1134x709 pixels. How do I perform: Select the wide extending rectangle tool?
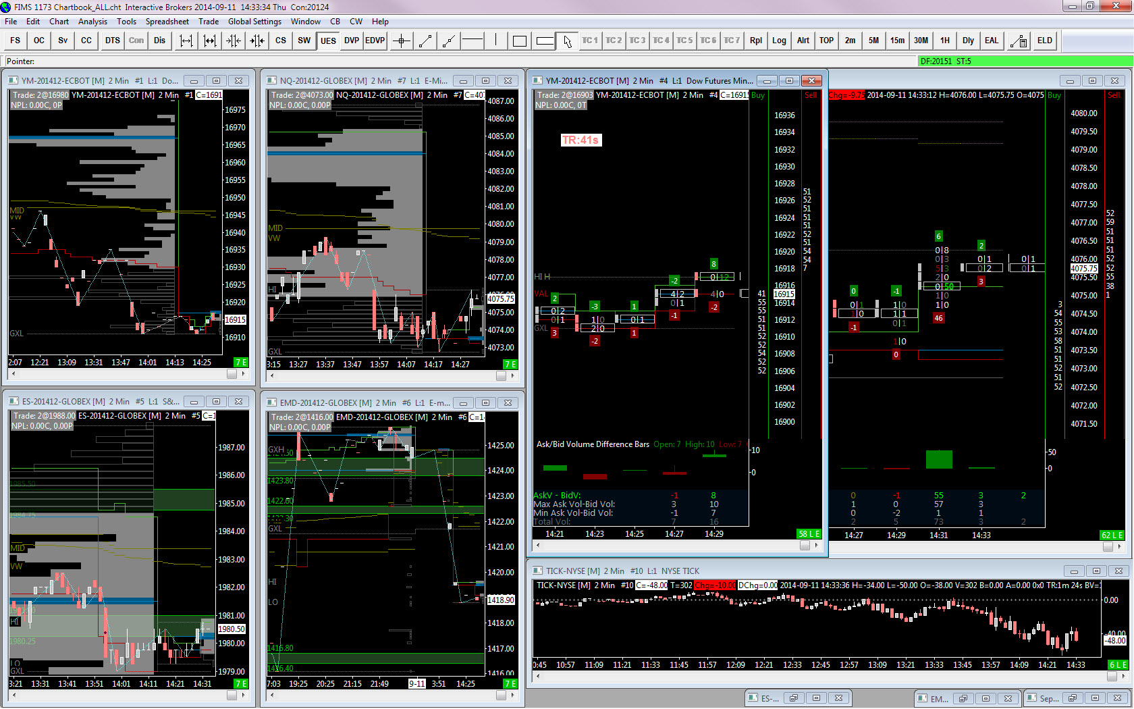[x=544, y=41]
